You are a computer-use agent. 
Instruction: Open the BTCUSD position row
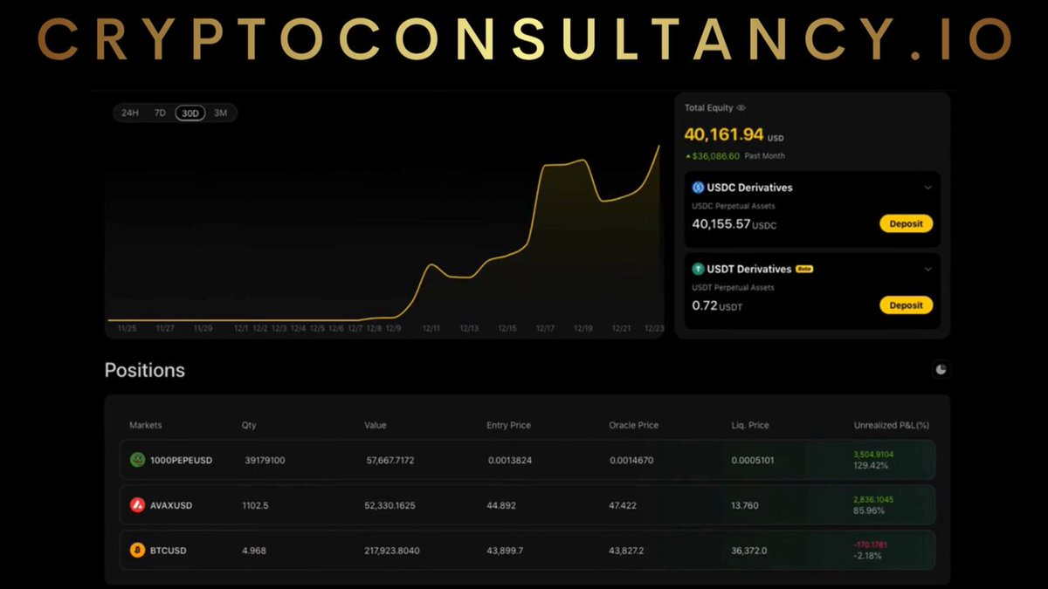click(527, 551)
